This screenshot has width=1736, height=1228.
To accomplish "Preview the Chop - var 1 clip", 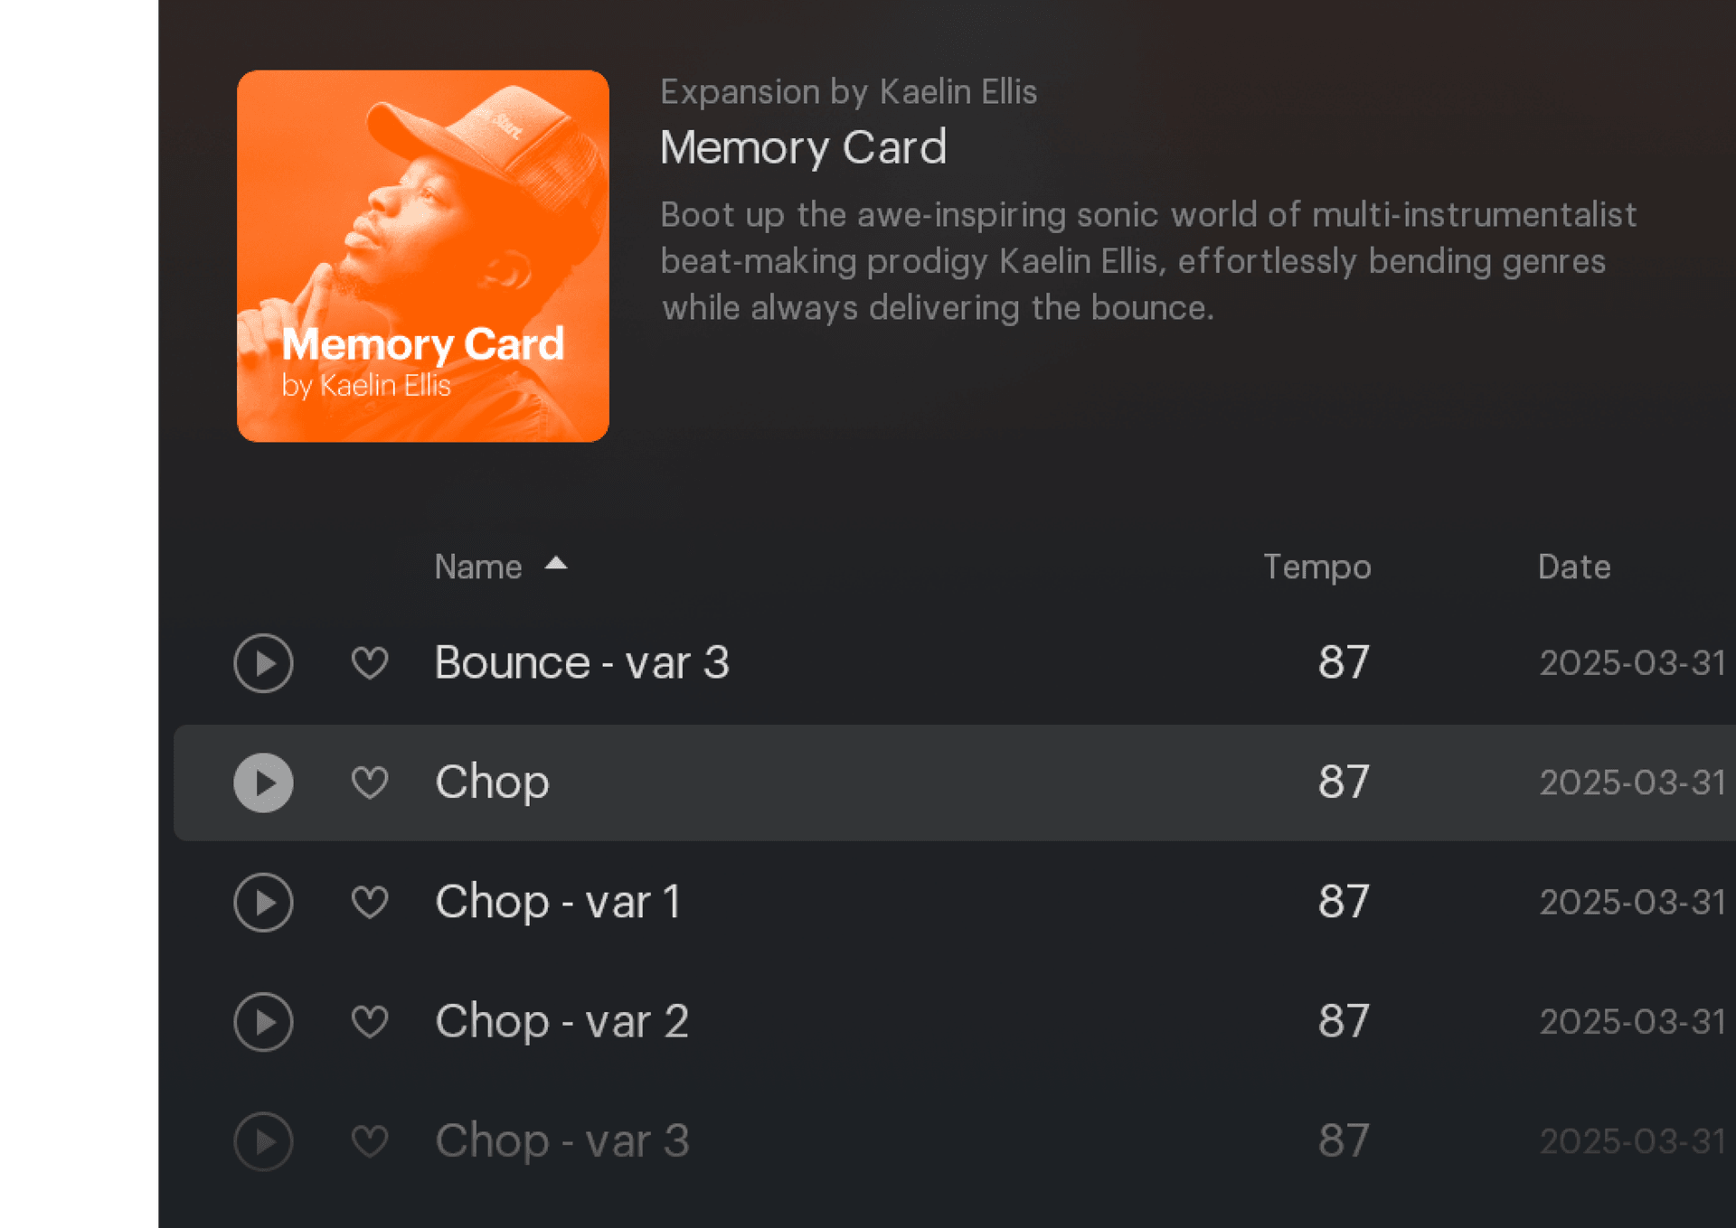I will (263, 902).
